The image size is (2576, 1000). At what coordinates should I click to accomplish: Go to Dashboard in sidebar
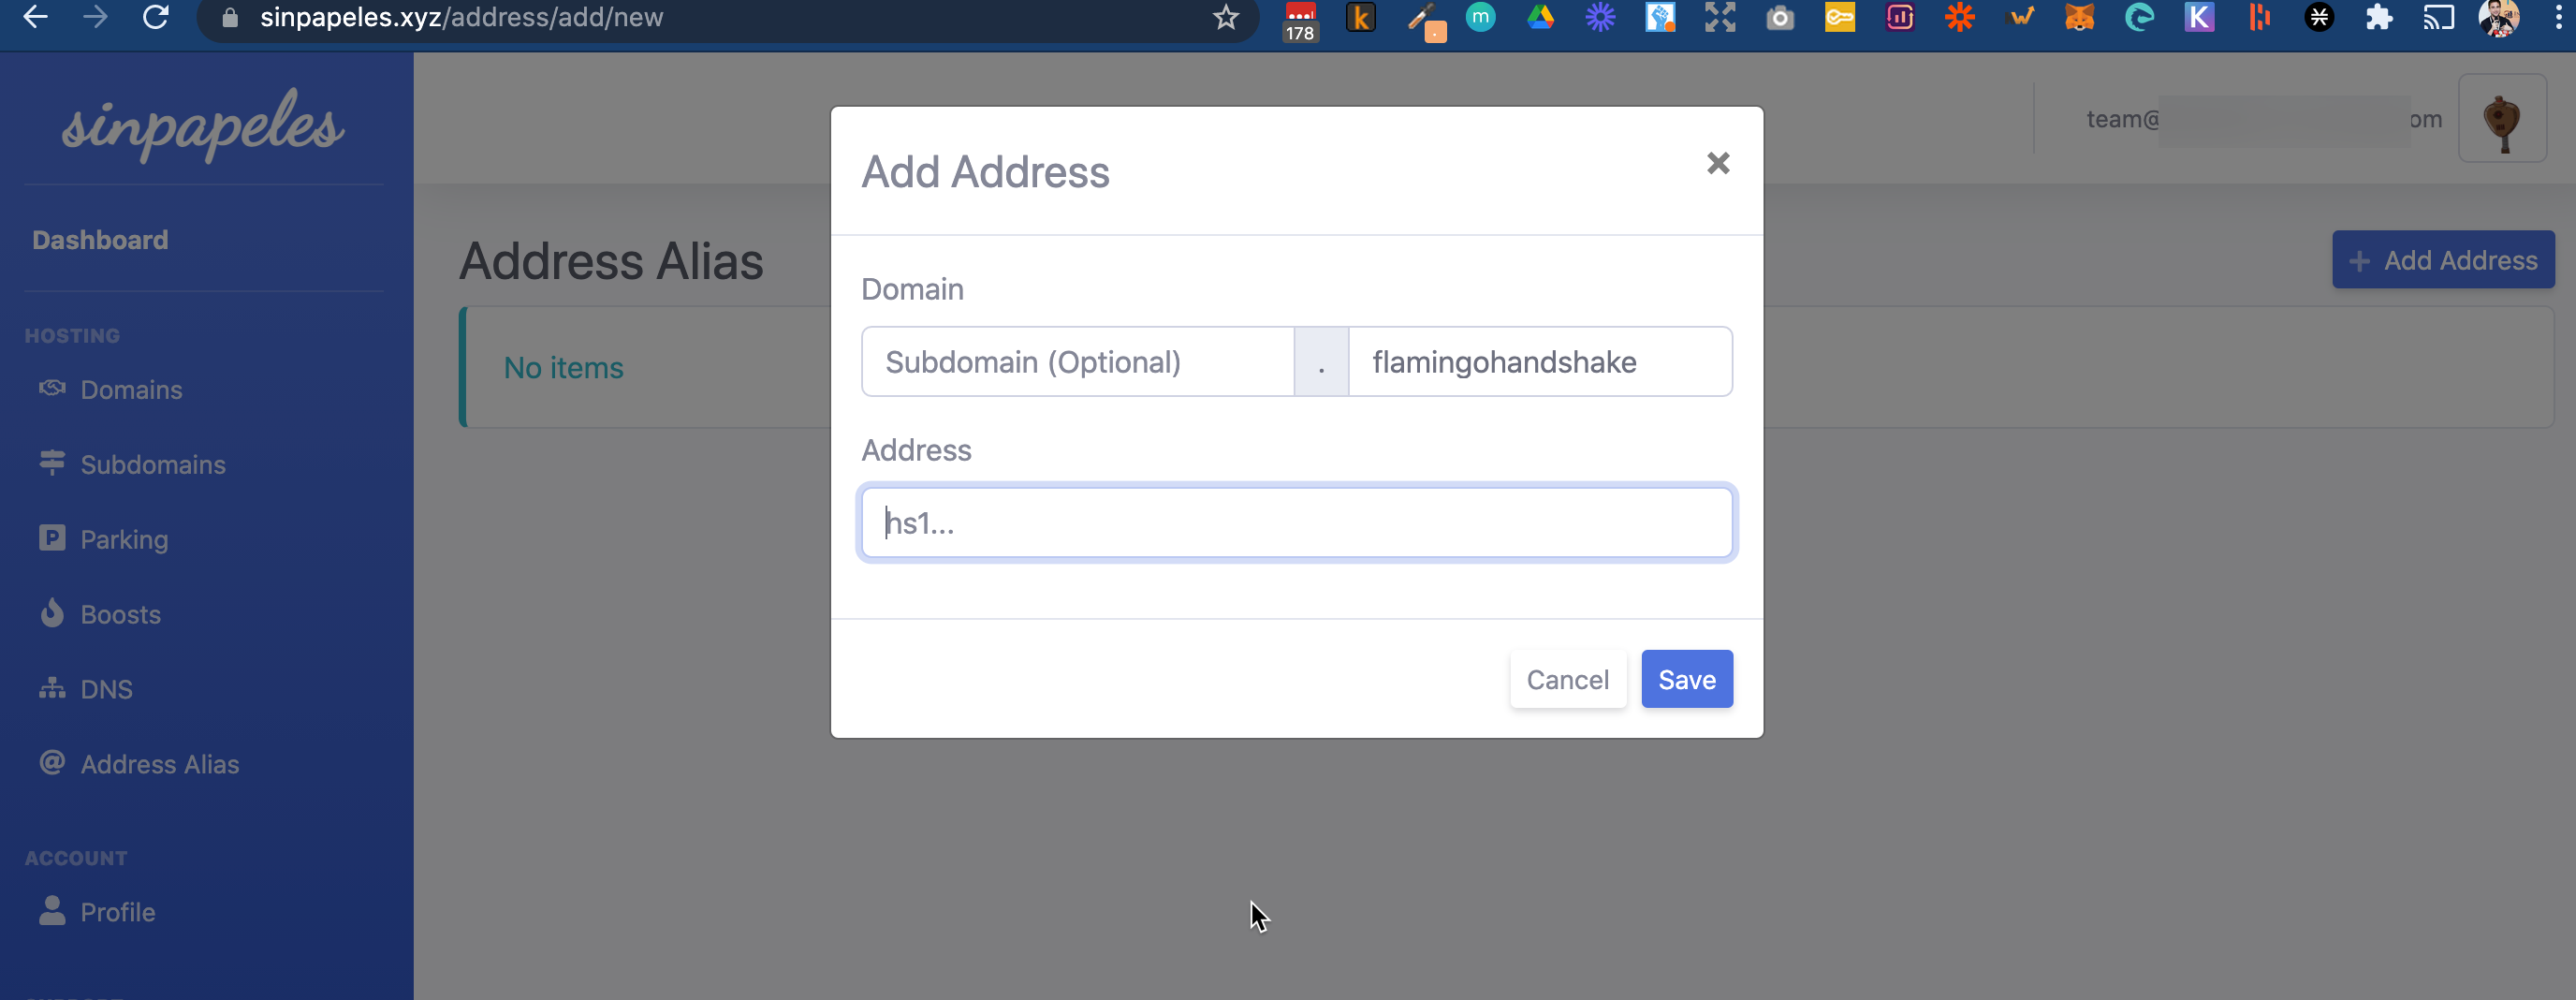click(100, 240)
